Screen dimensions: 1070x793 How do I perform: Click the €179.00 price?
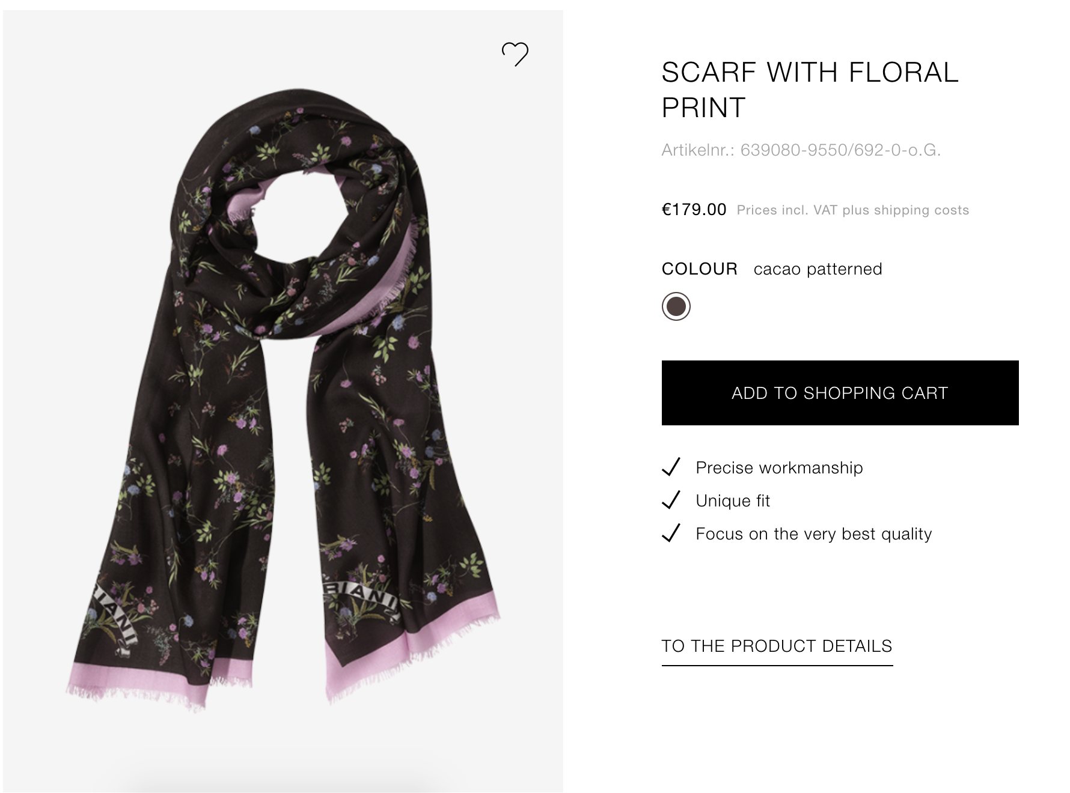694,210
